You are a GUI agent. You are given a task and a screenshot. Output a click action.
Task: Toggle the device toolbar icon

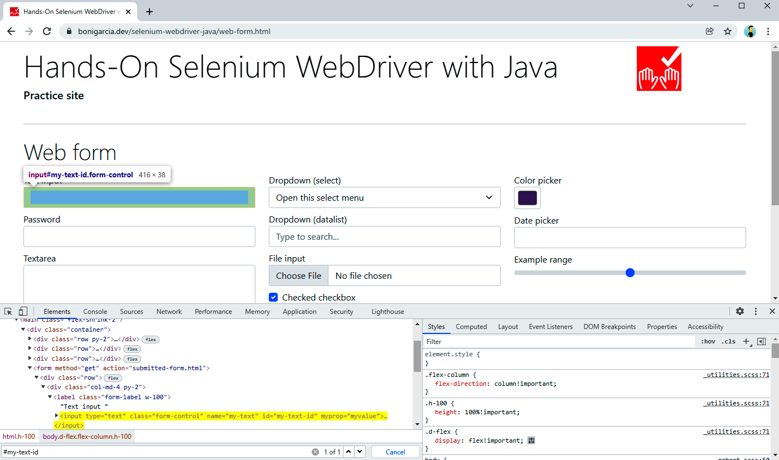tap(23, 311)
